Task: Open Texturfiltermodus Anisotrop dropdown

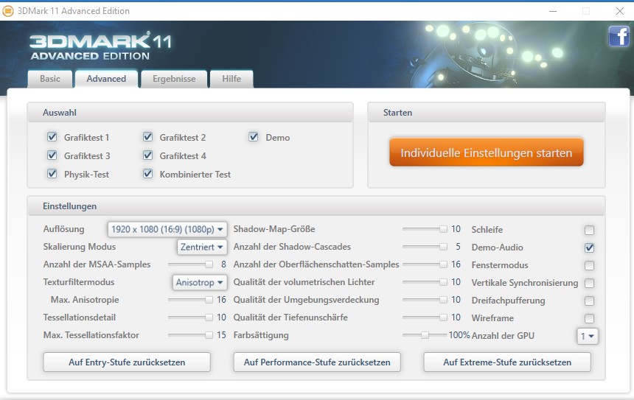Action: point(199,282)
